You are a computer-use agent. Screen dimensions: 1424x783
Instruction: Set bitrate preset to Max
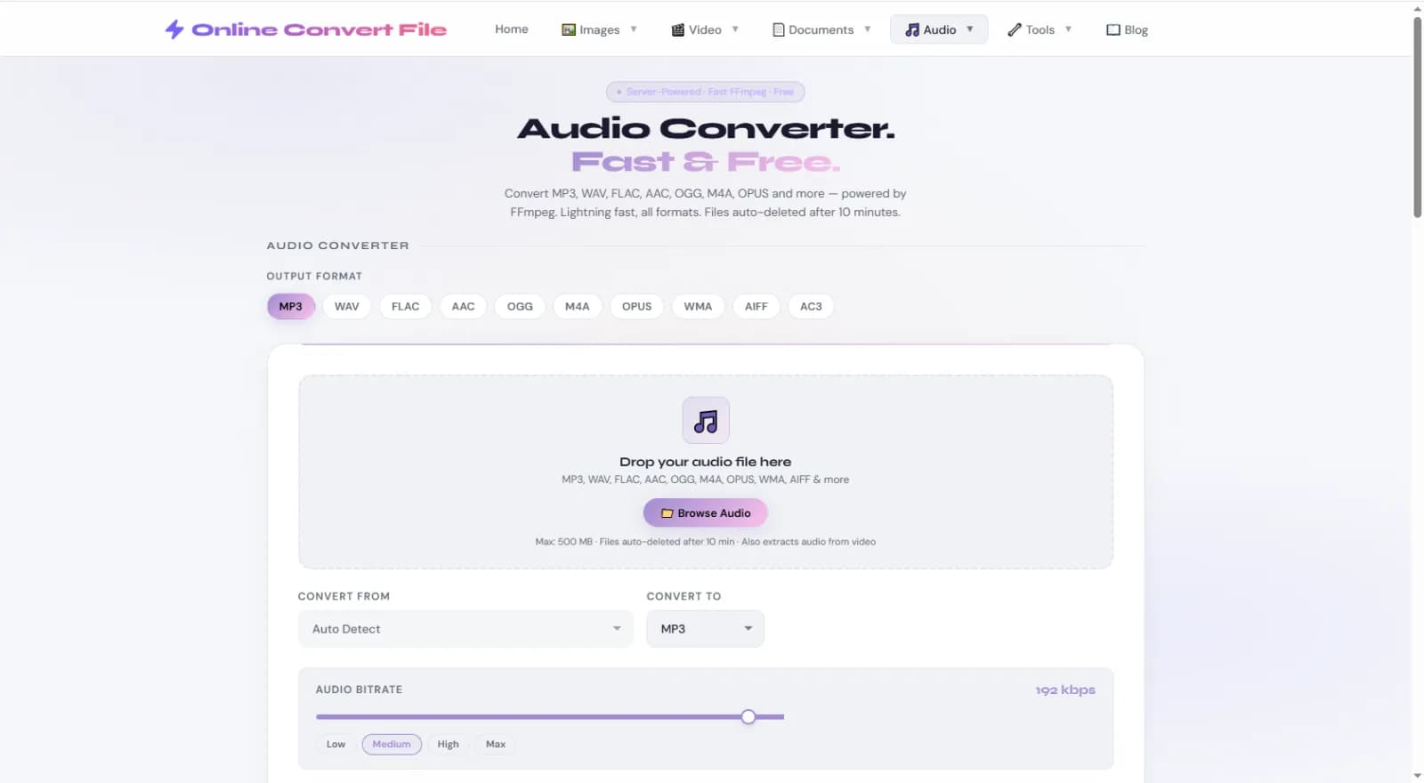[x=496, y=745]
